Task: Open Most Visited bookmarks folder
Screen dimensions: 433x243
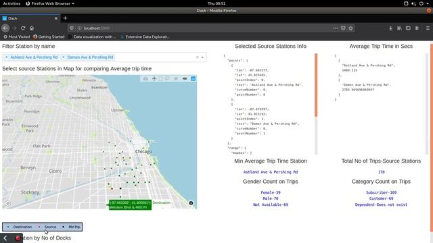Action: (x=16, y=36)
